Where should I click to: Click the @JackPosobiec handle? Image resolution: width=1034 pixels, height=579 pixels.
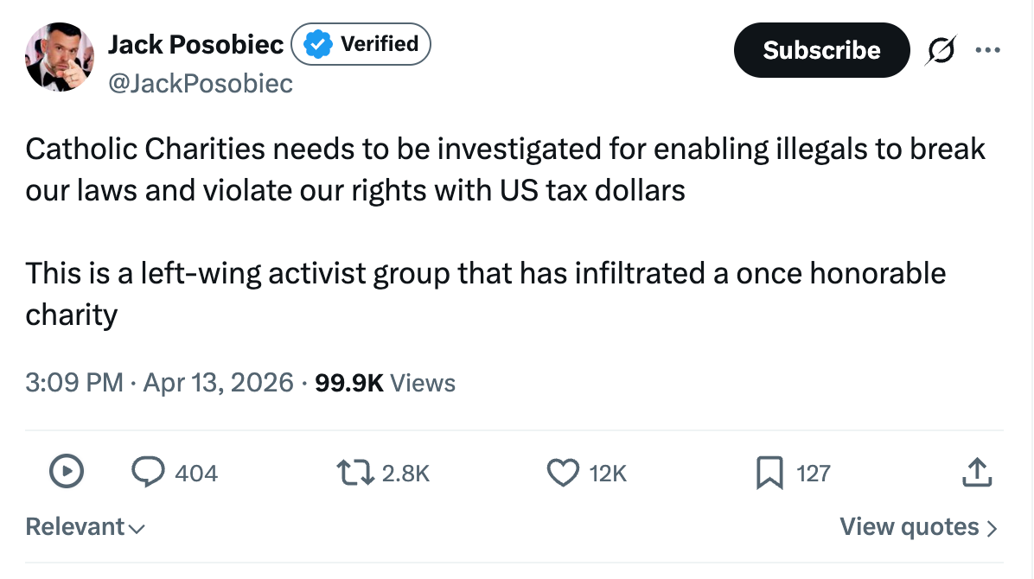(201, 83)
